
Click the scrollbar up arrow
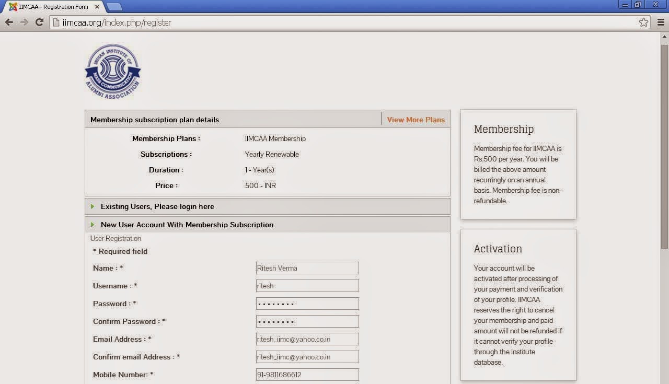pos(664,37)
